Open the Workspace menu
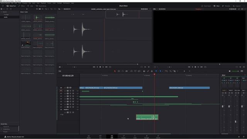 [x=66, y=3]
